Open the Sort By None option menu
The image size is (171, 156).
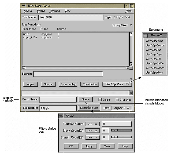pos(117,84)
